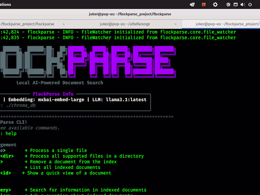Close the first flockparse terminal tab
The height and width of the screenshot is (195, 260).
point(64,24)
